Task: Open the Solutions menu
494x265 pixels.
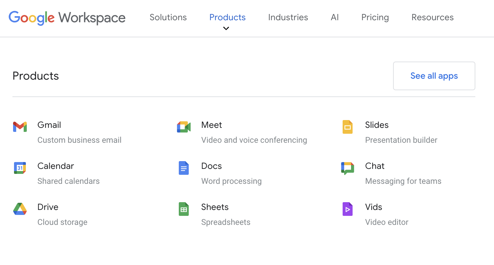Action: coord(168,17)
